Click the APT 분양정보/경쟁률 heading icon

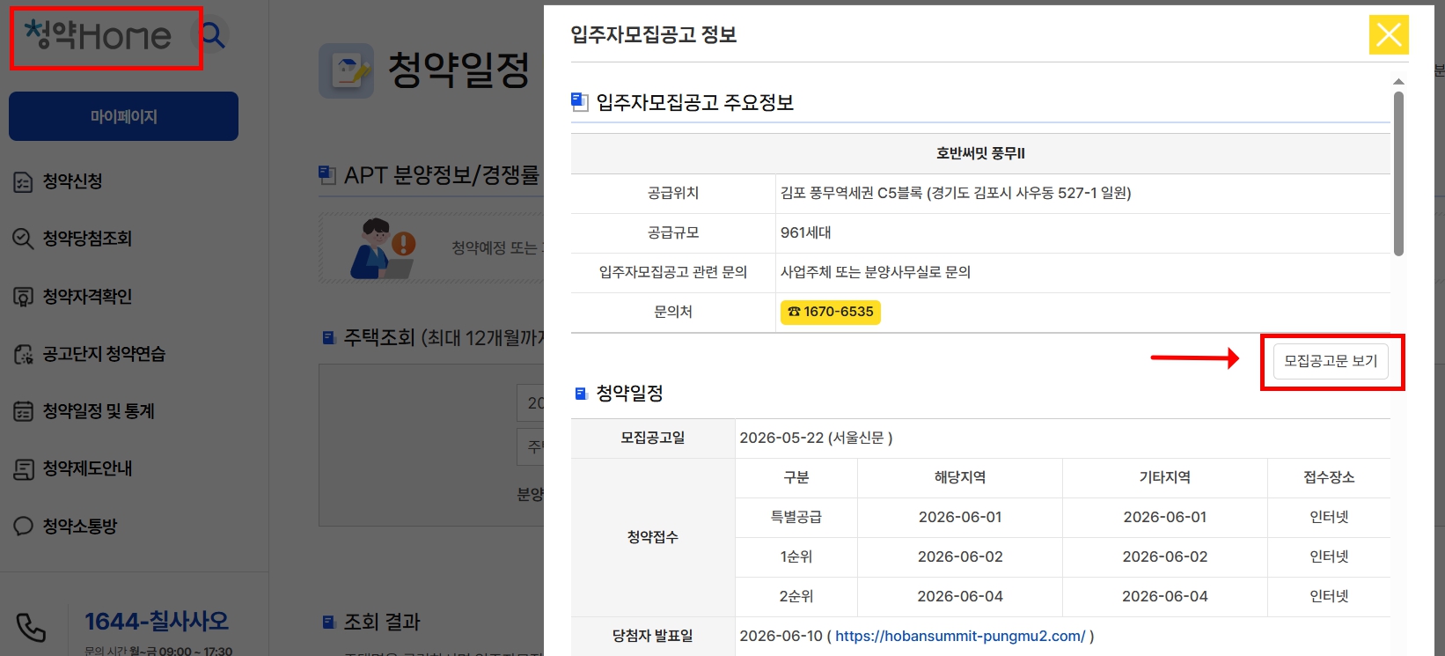pos(327,175)
